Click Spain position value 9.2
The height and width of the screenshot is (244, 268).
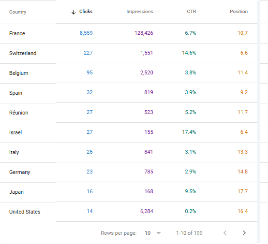click(244, 92)
